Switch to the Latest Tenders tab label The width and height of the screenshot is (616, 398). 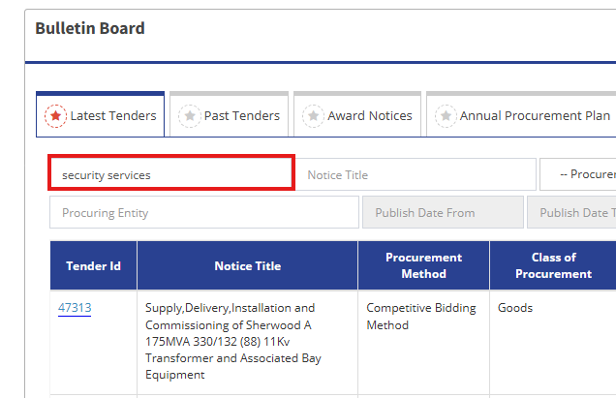pyautogui.click(x=114, y=116)
